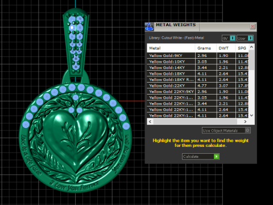Select the Yellow Gold:18KY R... row
Screen dimensions: 273x205
[198, 80]
